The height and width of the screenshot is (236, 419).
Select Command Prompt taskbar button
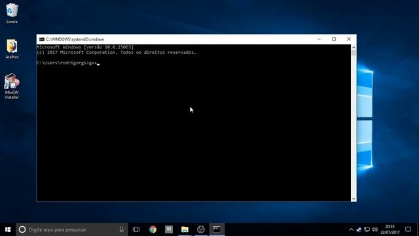217,229
